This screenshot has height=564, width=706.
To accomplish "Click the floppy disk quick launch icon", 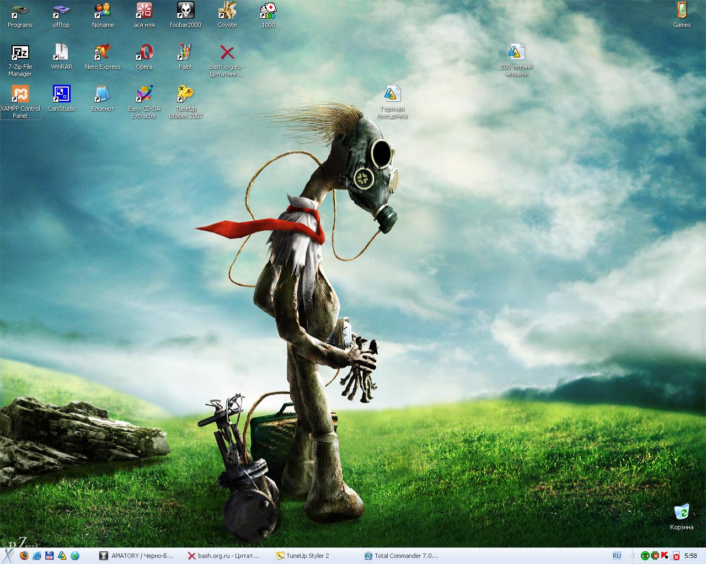I will 50,556.
